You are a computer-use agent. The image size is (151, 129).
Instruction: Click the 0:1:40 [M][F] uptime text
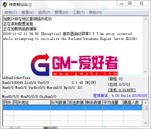pos(84,83)
